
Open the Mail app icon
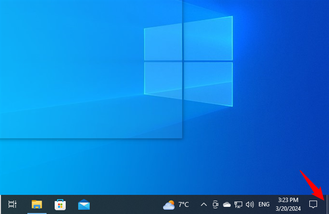tap(84, 204)
